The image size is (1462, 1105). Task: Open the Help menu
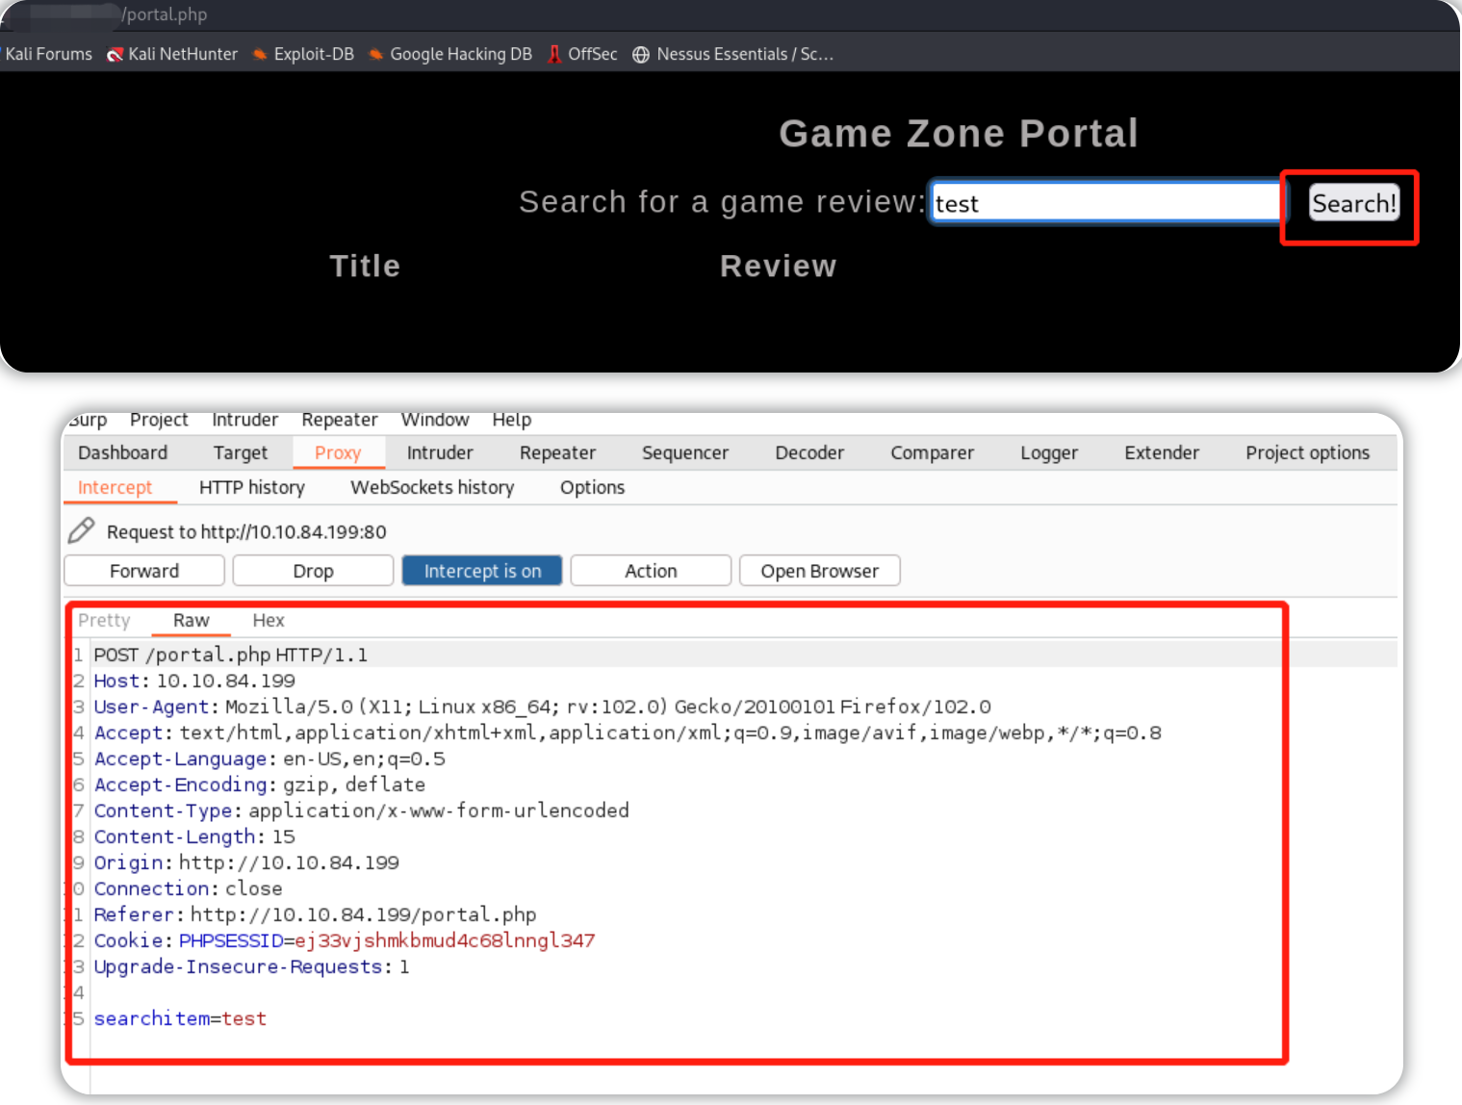click(x=512, y=420)
